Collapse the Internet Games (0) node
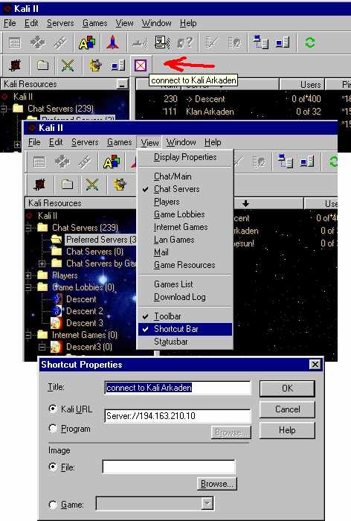 point(28,335)
